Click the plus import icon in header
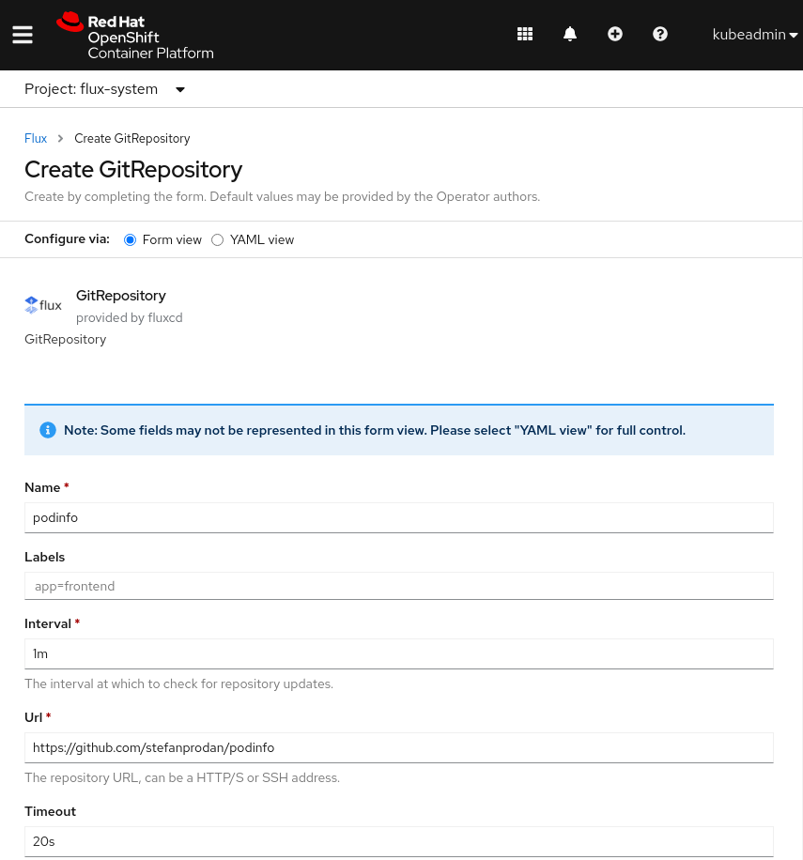The image size is (803, 860). 615,35
